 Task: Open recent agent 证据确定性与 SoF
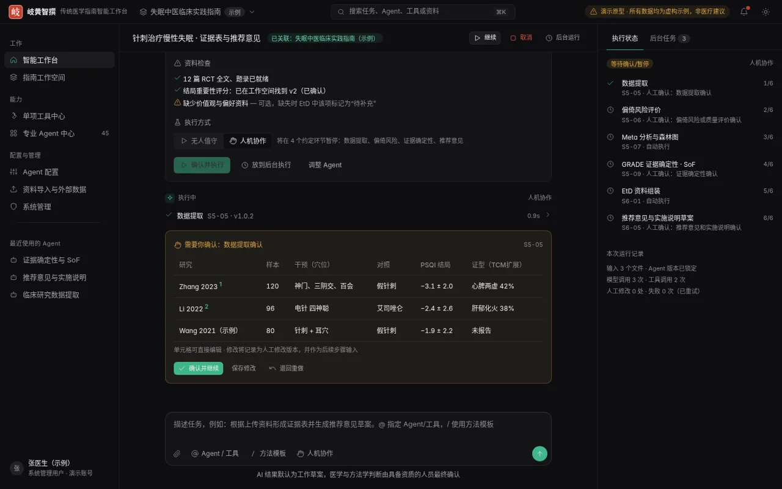[59, 260]
